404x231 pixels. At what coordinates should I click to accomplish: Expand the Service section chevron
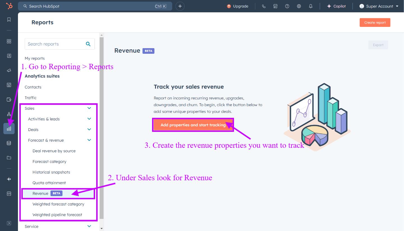89,226
